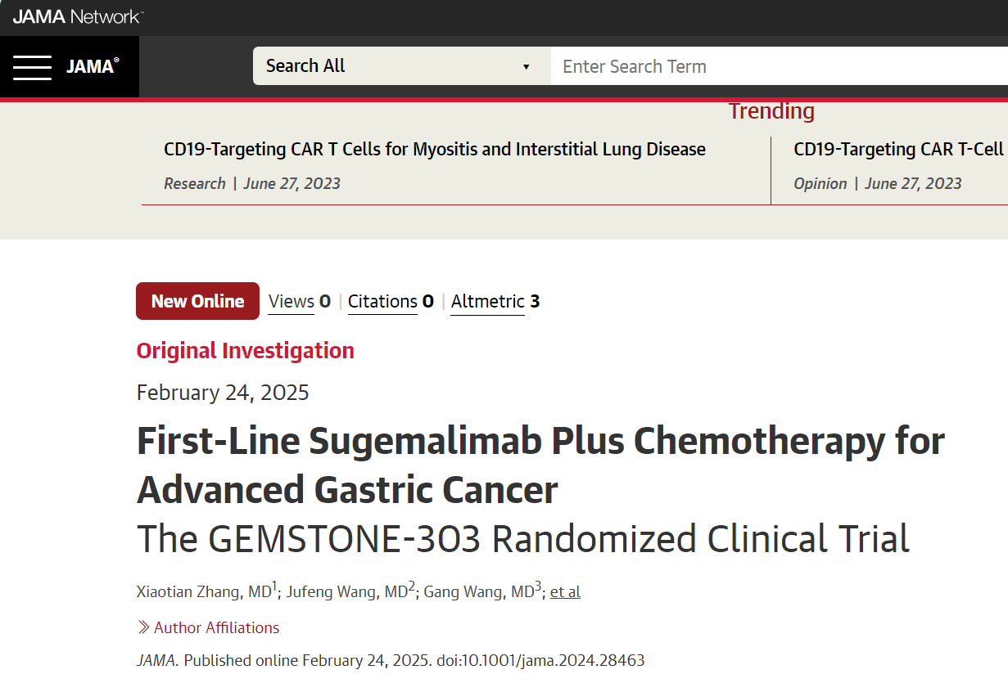Click the Trending section heading
Image resolution: width=1008 pixels, height=692 pixels.
771,111
